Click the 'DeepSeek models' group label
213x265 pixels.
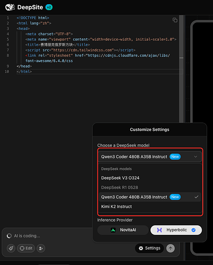pos(117,169)
